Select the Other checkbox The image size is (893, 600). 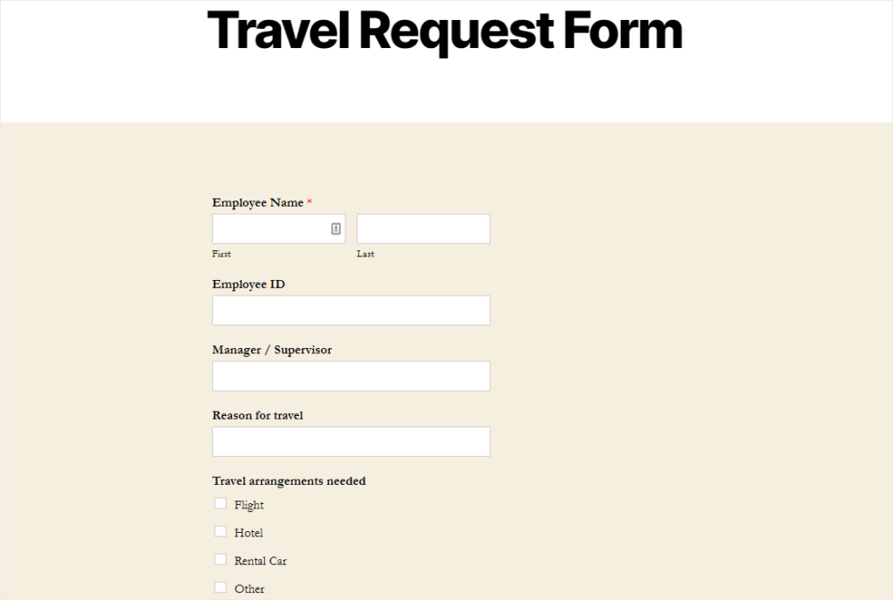(x=220, y=588)
